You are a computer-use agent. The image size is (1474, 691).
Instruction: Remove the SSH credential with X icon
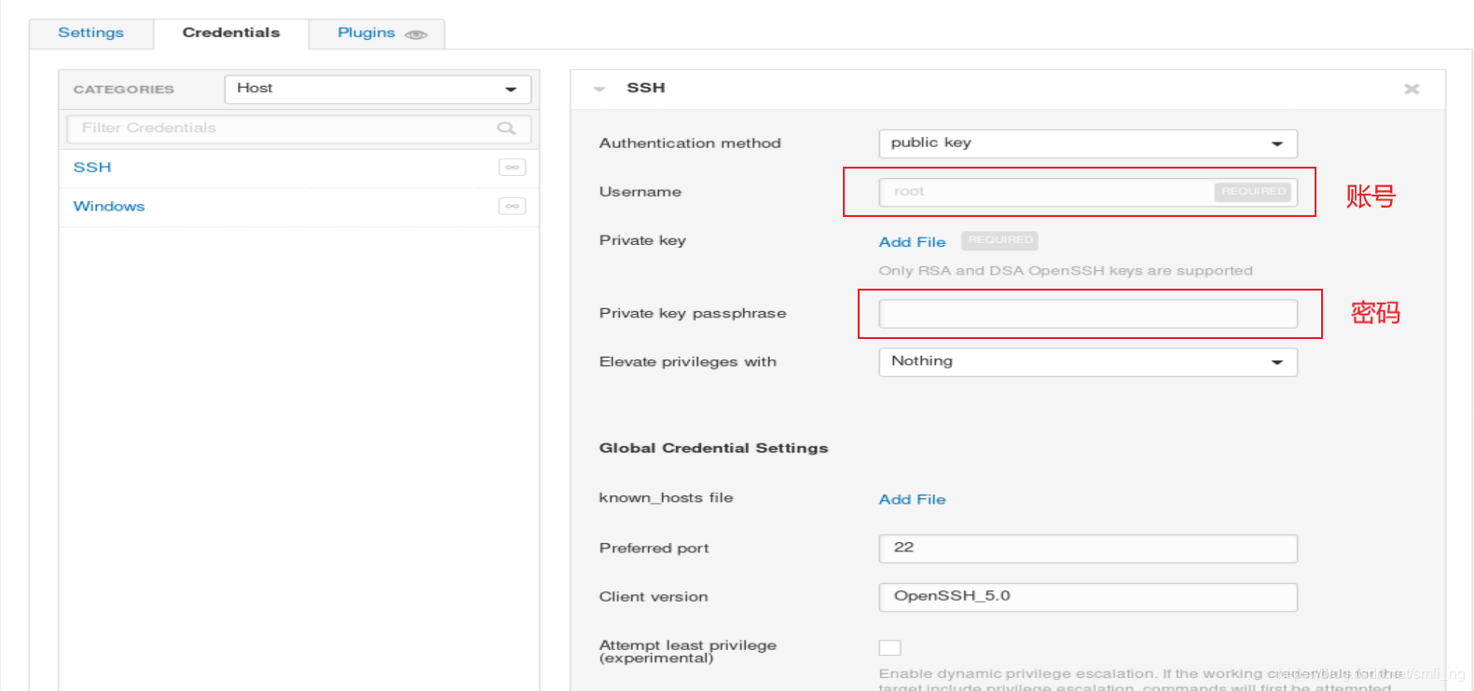tap(1412, 89)
